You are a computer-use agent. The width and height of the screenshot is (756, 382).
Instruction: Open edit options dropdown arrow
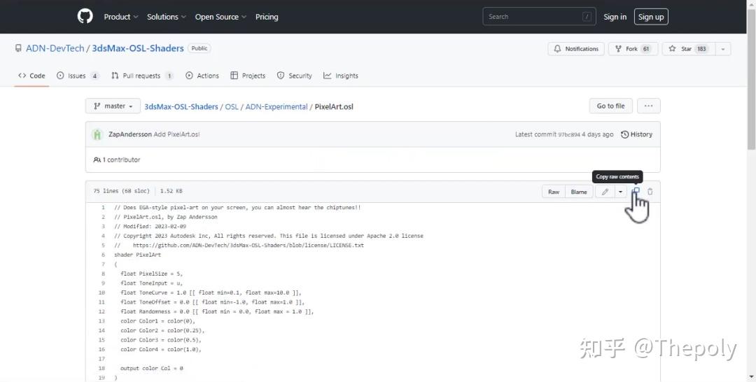[620, 192]
